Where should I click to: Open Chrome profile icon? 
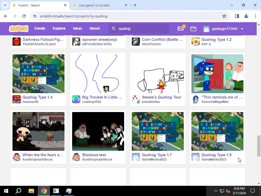coord(246,16)
